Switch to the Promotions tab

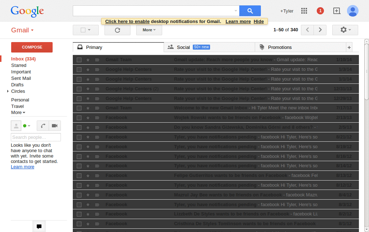301,47
